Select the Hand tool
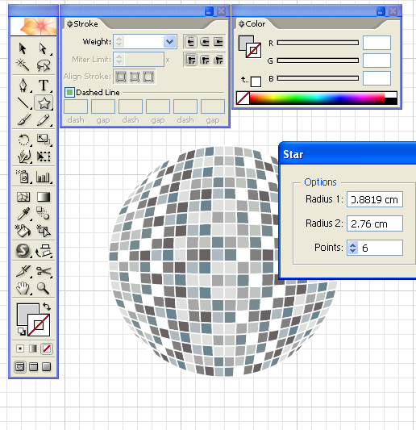 [23, 289]
